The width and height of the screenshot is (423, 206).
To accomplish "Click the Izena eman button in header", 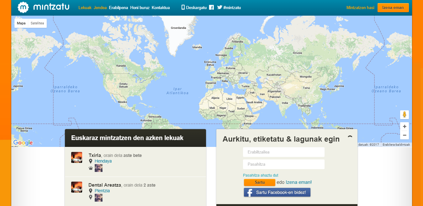I will [393, 8].
